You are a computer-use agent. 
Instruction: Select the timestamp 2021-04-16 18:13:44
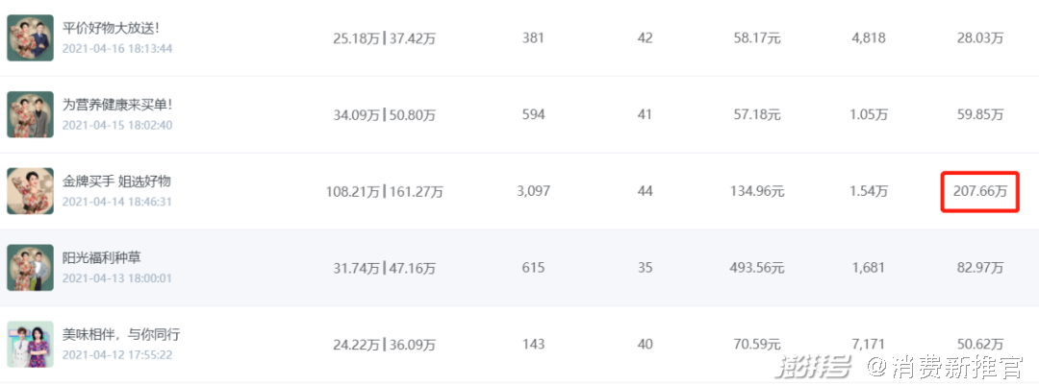tap(117, 49)
